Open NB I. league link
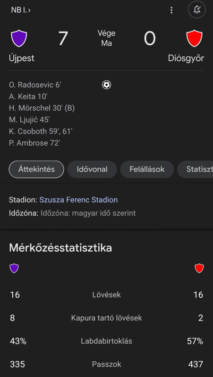This screenshot has height=377, width=213. (21, 10)
